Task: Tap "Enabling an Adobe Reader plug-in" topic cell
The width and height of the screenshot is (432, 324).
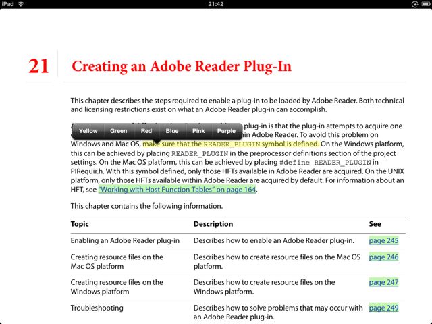Action: 125,240
